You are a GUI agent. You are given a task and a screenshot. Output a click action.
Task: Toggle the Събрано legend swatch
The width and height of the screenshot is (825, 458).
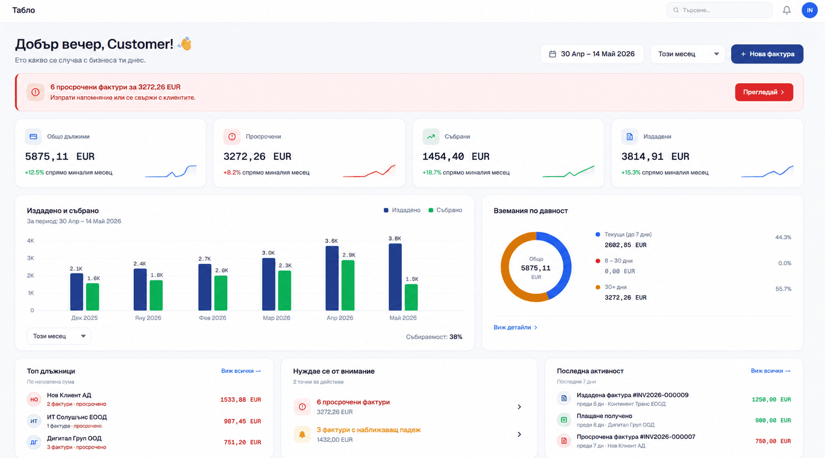[431, 210]
